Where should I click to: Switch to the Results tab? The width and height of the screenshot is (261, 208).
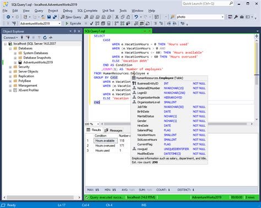(94, 130)
